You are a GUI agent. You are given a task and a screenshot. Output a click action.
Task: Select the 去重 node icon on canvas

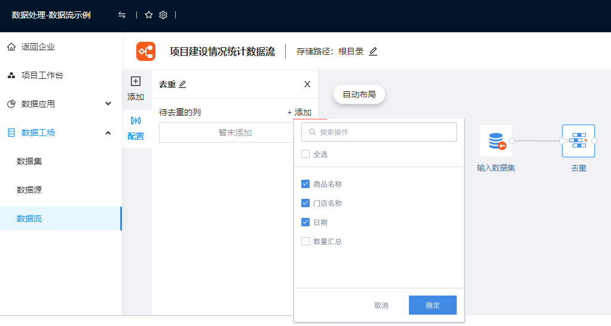click(x=578, y=141)
